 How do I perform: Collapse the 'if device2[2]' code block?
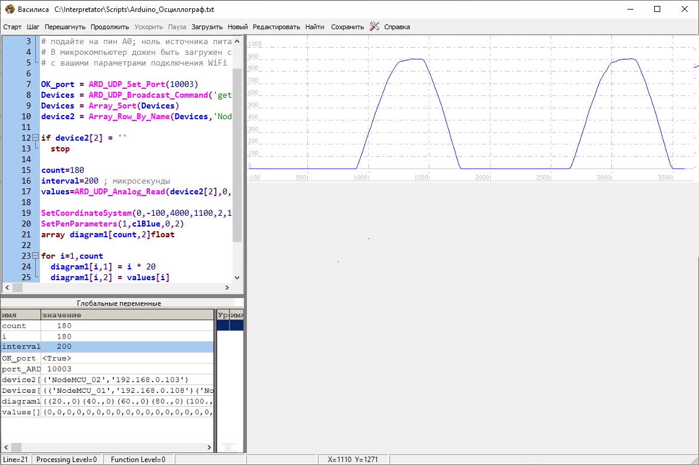click(x=35, y=138)
